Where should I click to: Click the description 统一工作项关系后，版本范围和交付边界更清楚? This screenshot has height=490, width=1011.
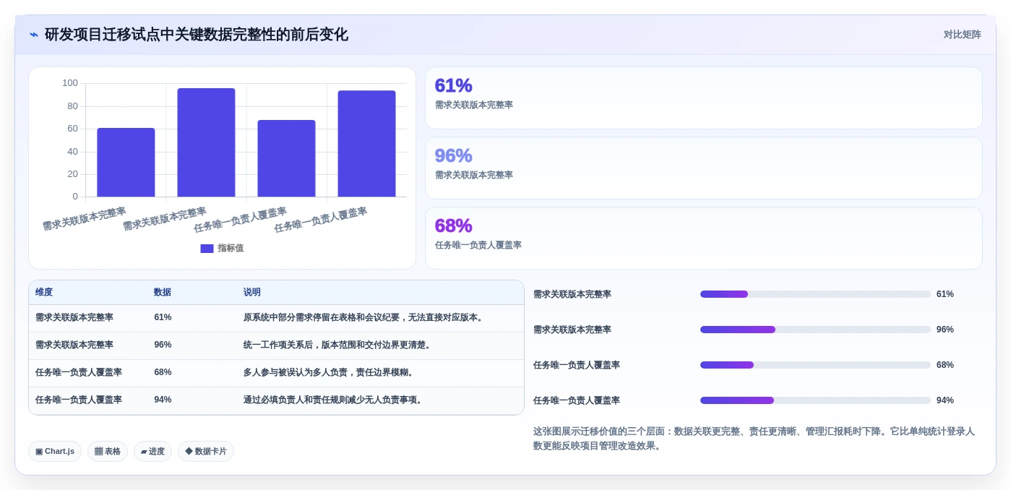click(x=338, y=345)
